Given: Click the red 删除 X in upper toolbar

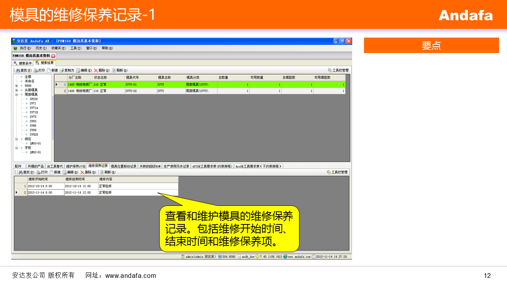Looking at the screenshot, I should click(95, 70).
